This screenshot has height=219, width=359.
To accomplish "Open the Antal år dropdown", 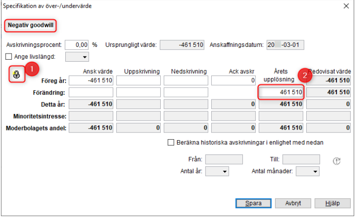I will [217, 171].
